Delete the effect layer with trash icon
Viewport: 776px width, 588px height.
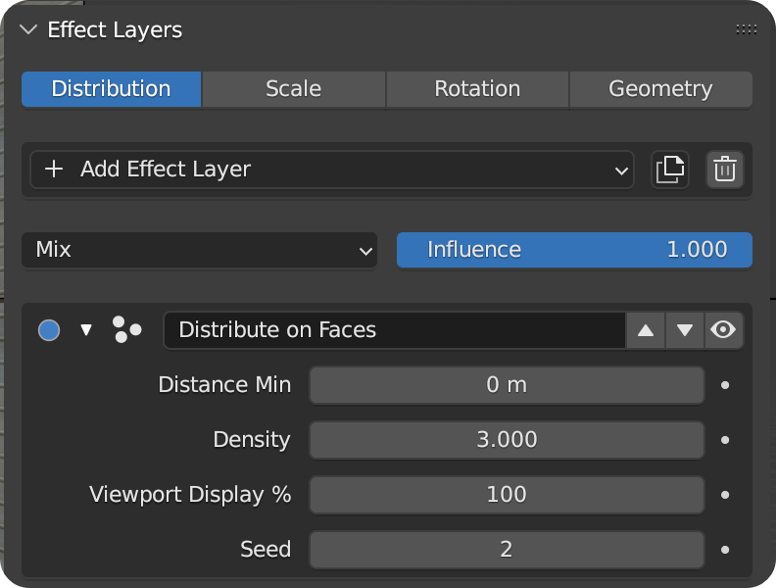pyautogui.click(x=724, y=170)
